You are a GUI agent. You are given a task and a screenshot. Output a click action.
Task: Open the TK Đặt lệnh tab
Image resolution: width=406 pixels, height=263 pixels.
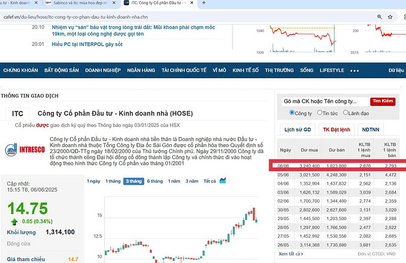pos(337,129)
